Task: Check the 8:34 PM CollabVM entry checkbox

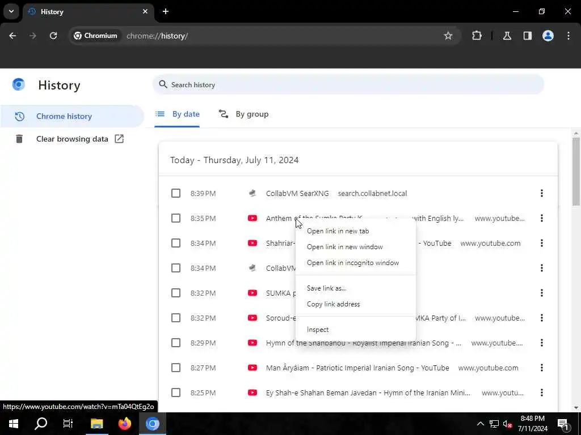Action: [x=176, y=268]
